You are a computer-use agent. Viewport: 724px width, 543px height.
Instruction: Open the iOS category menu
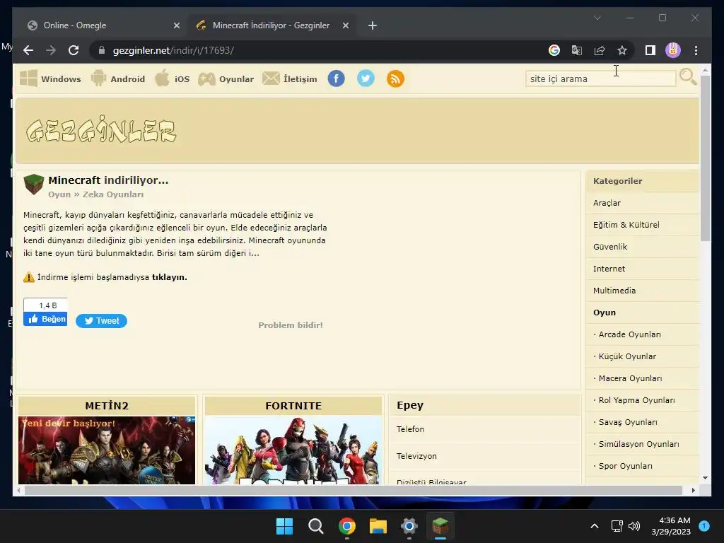pos(172,78)
